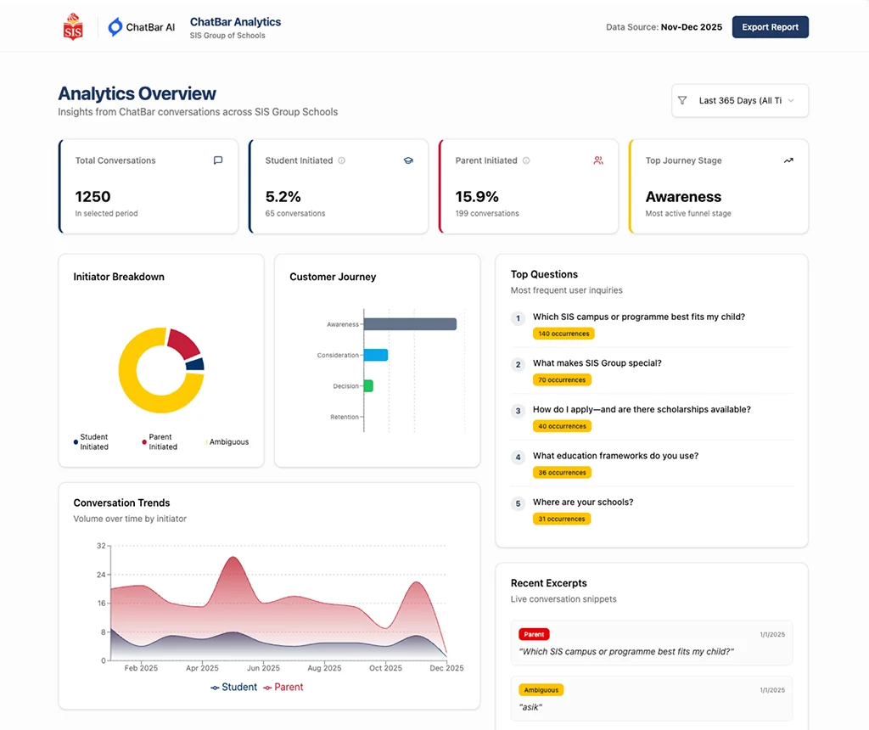The height and width of the screenshot is (730, 869).
Task: Toggle the Student series in trends legend
Action: tap(233, 687)
